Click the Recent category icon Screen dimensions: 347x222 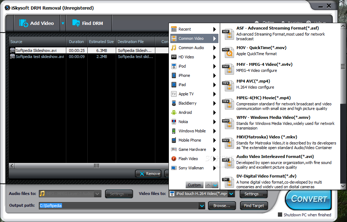click(174, 29)
